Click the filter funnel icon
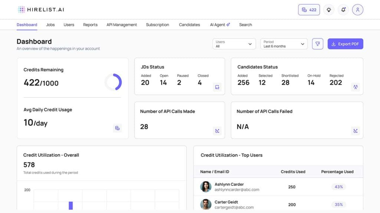 point(318,44)
